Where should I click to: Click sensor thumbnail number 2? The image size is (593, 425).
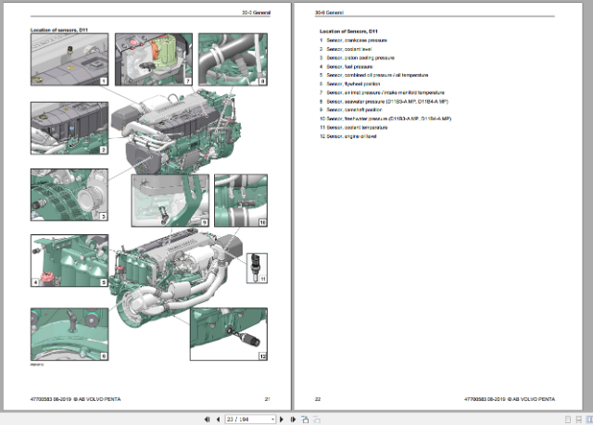tap(69, 128)
